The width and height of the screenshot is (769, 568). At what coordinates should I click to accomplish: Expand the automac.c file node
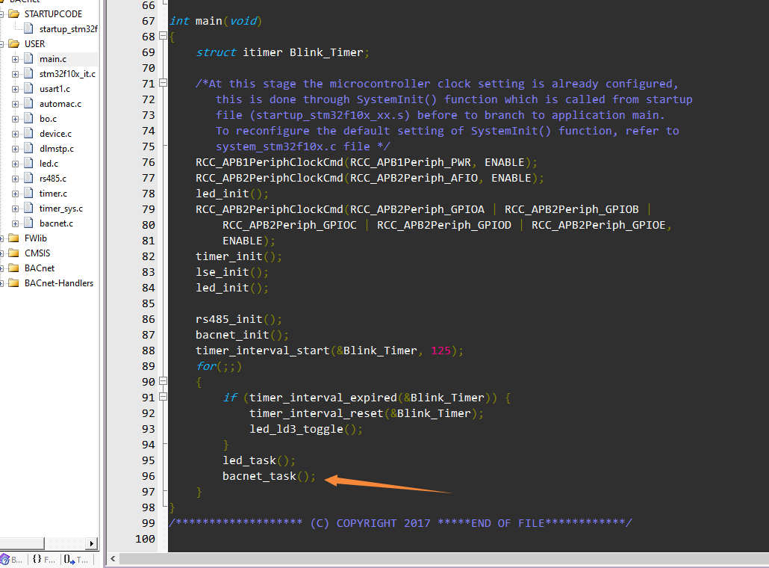tap(15, 104)
